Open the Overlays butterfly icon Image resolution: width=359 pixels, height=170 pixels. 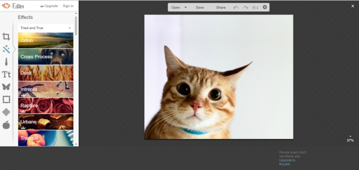click(x=6, y=87)
